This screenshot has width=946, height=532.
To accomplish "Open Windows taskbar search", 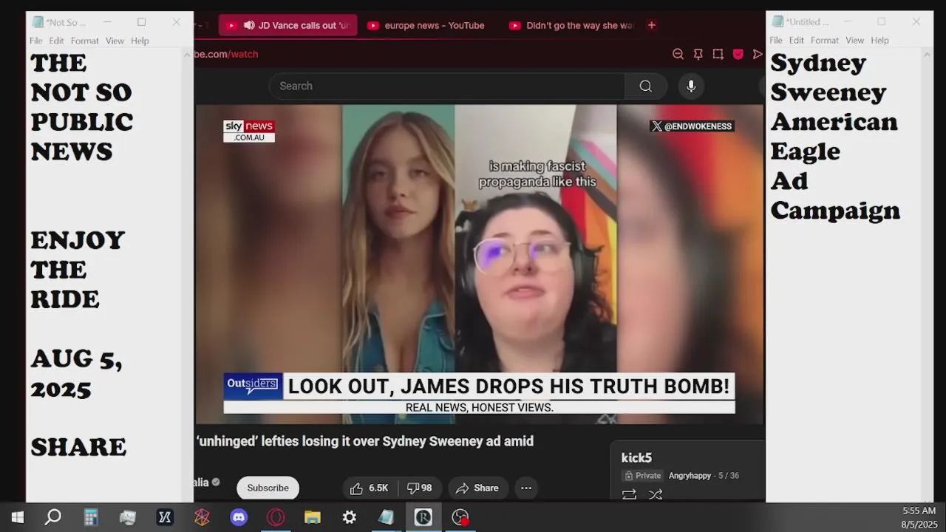I will point(53,517).
